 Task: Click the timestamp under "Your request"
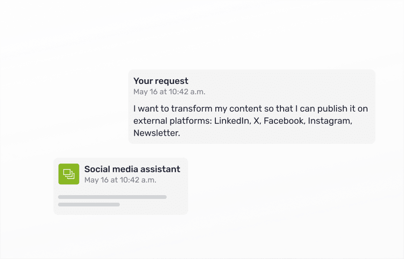[x=169, y=92]
